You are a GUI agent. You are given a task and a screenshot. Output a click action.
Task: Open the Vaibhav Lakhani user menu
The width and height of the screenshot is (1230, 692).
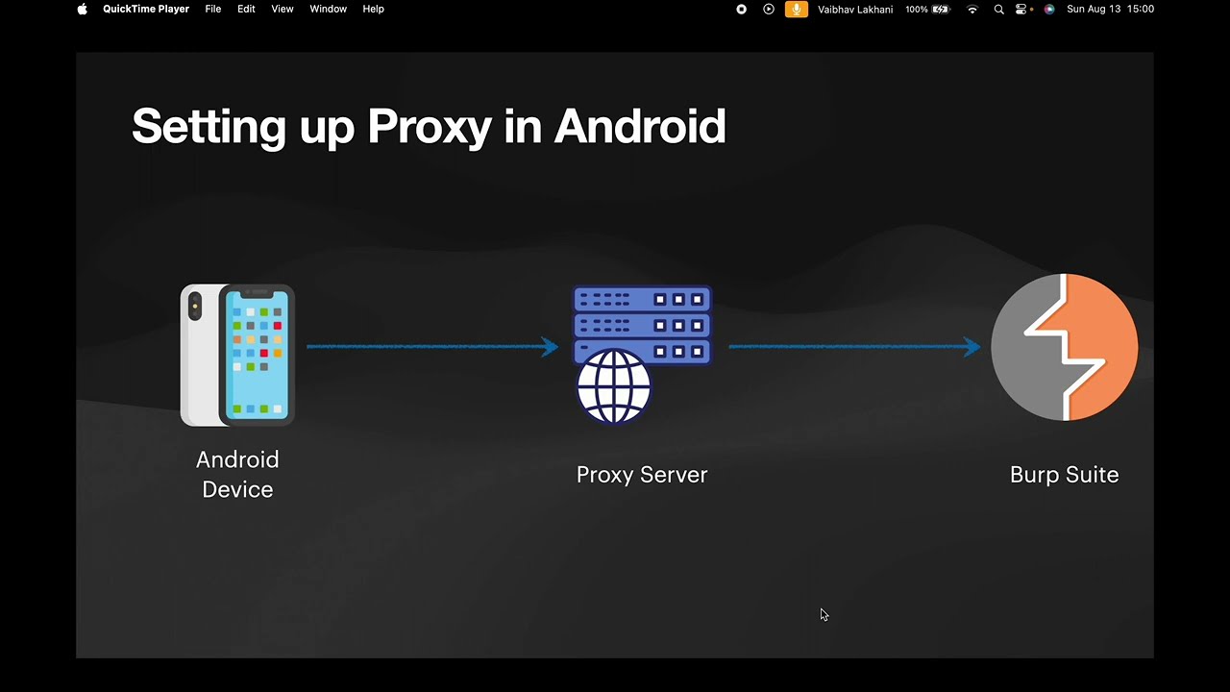(855, 9)
